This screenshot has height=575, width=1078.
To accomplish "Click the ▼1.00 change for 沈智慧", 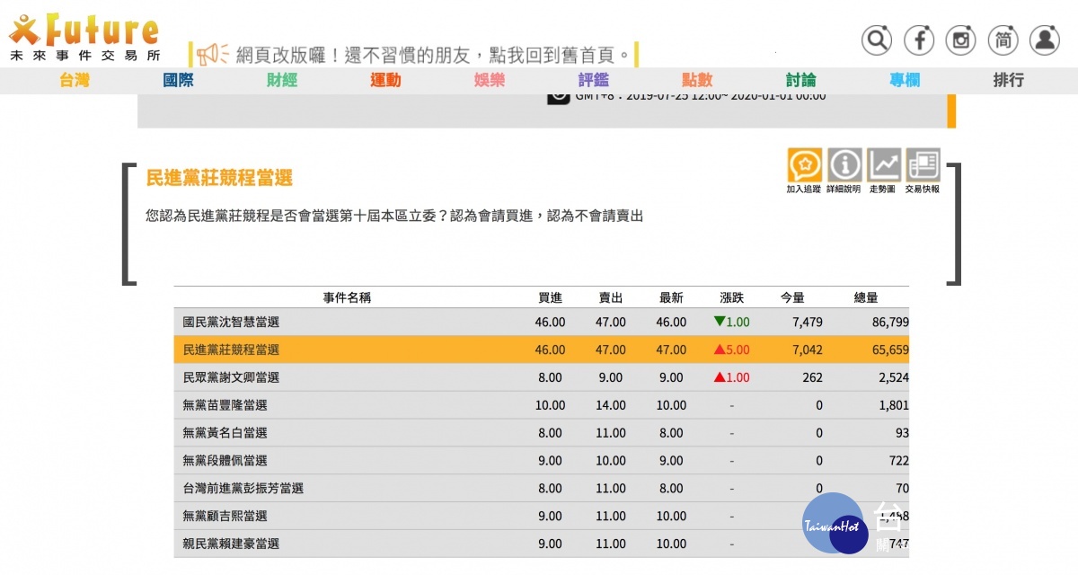I will pyautogui.click(x=731, y=322).
